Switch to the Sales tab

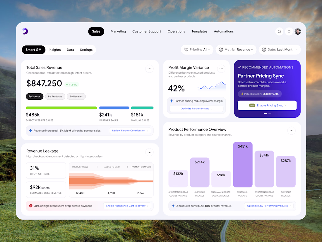pyautogui.click(x=96, y=31)
